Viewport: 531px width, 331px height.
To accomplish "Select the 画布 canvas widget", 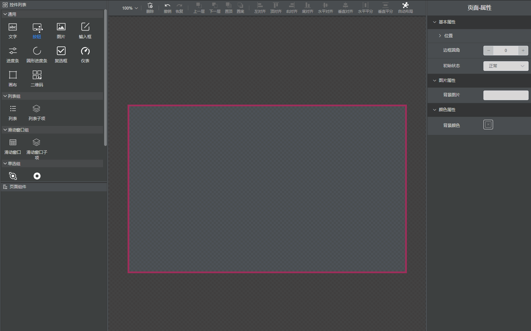I will tap(13, 79).
